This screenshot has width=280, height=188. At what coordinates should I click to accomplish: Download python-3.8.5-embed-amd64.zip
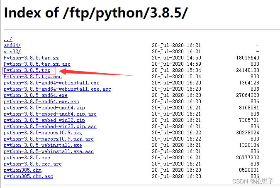[x=44, y=108]
